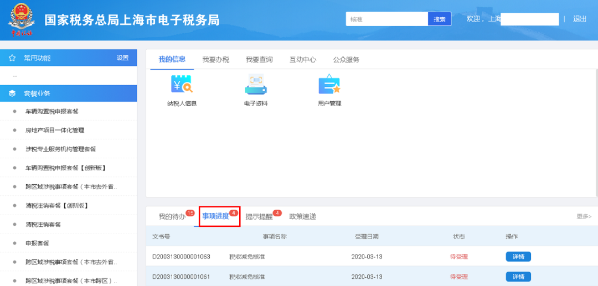Click 退出 to log out
This screenshot has width=598, height=286.
pyautogui.click(x=580, y=19)
